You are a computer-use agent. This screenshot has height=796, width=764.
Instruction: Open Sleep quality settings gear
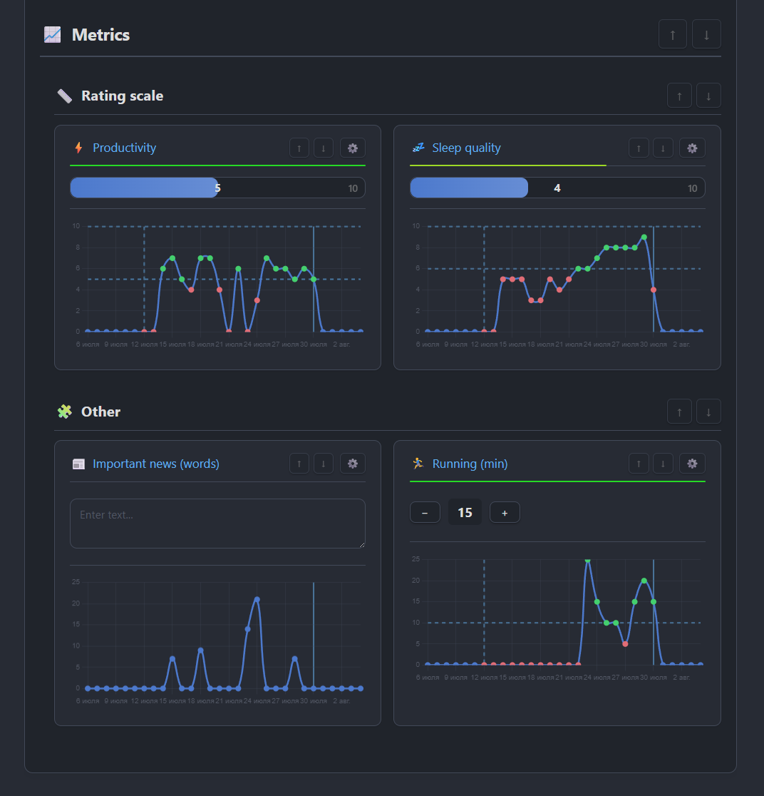[x=692, y=148]
